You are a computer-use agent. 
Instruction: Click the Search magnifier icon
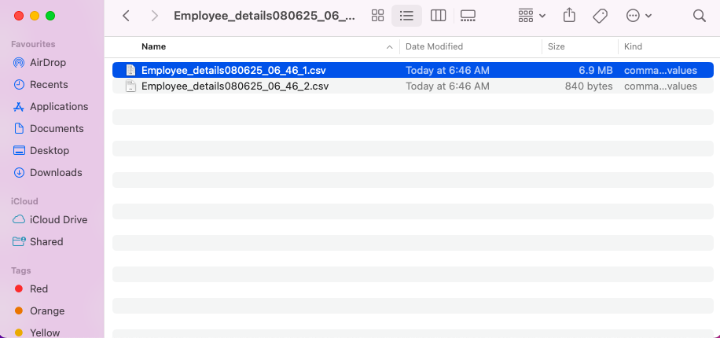pyautogui.click(x=699, y=16)
